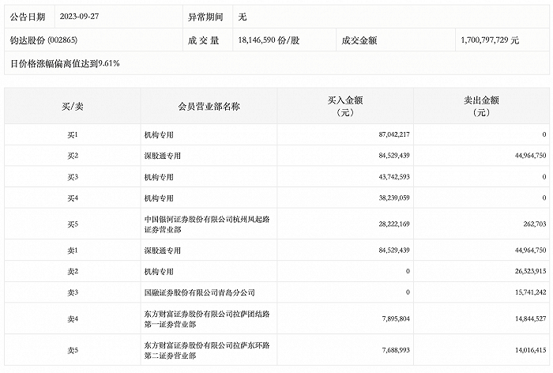Click 深股通专用 in the 卖1 row
This screenshot has height=373, width=553.
(x=163, y=251)
